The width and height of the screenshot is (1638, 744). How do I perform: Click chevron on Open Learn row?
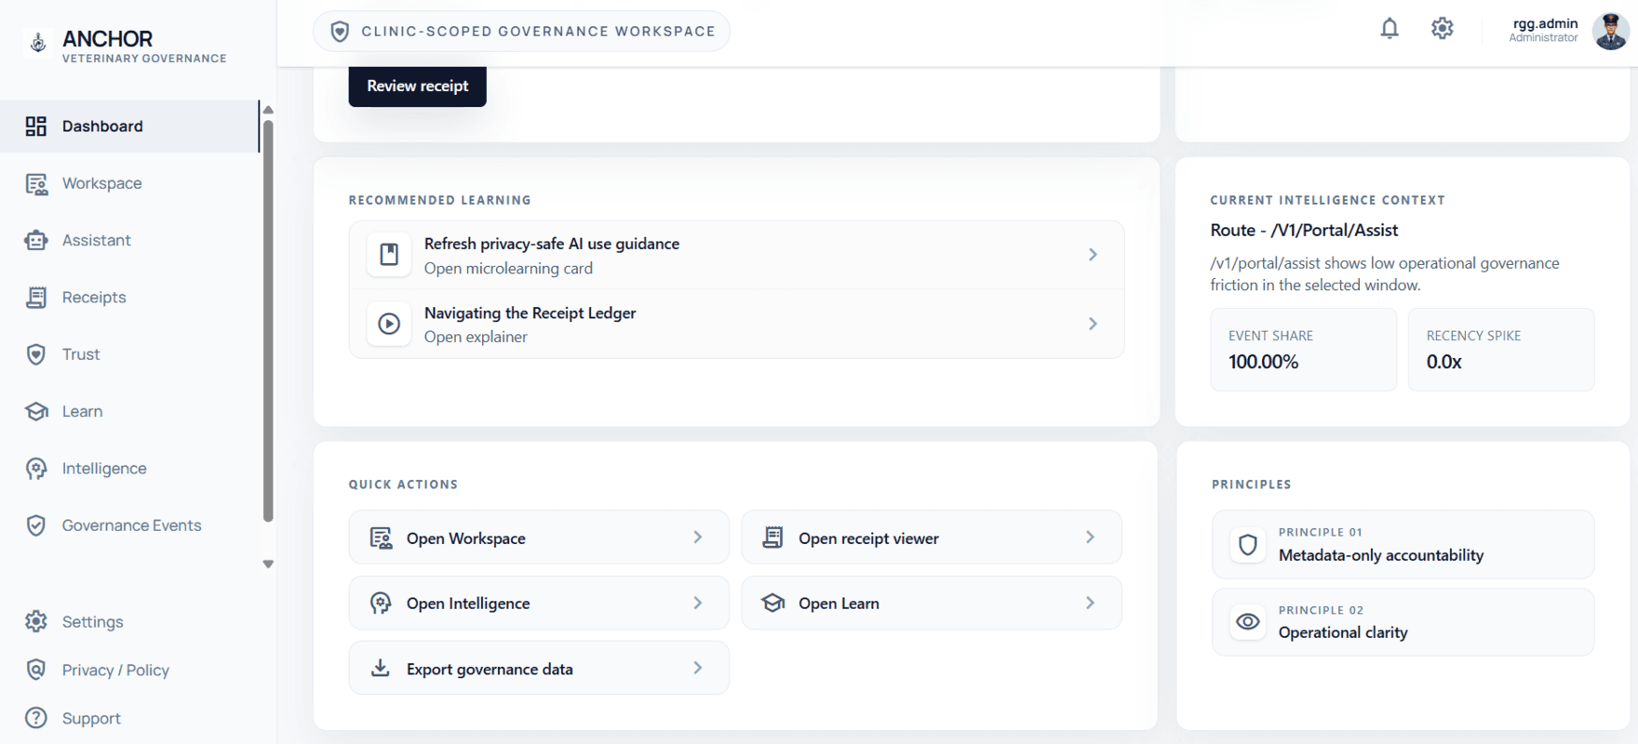[x=1090, y=603]
